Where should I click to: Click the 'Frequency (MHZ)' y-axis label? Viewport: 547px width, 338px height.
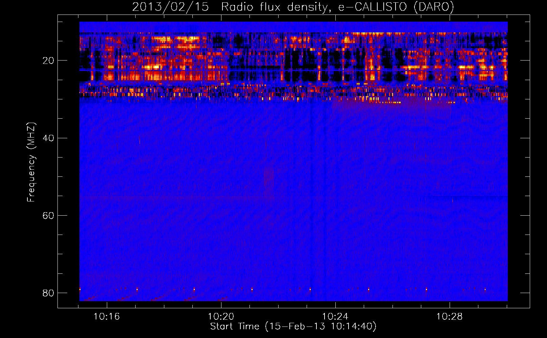[x=31, y=162]
